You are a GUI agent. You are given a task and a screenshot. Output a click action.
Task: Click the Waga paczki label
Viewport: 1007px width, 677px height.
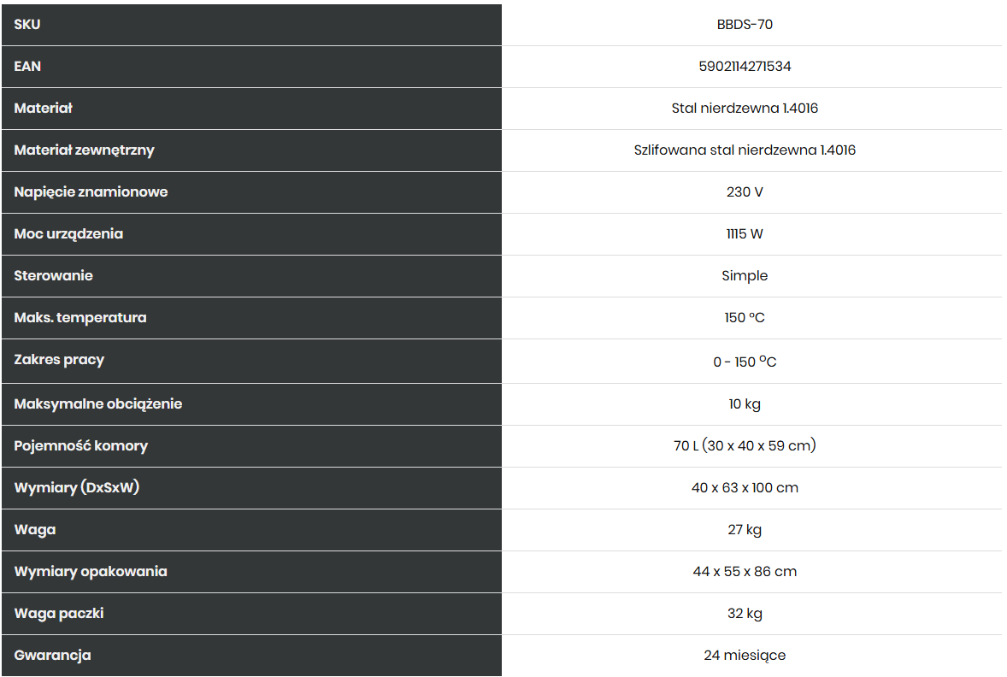click(x=58, y=614)
